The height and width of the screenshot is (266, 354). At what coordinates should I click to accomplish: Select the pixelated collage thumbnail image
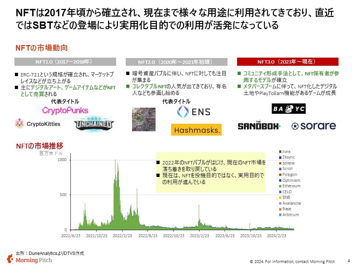[x=144, y=119]
